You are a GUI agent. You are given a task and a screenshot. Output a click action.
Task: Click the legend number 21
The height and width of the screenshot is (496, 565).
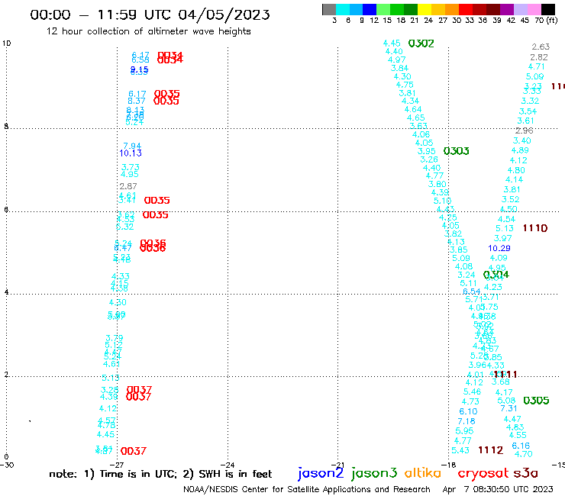415,21
